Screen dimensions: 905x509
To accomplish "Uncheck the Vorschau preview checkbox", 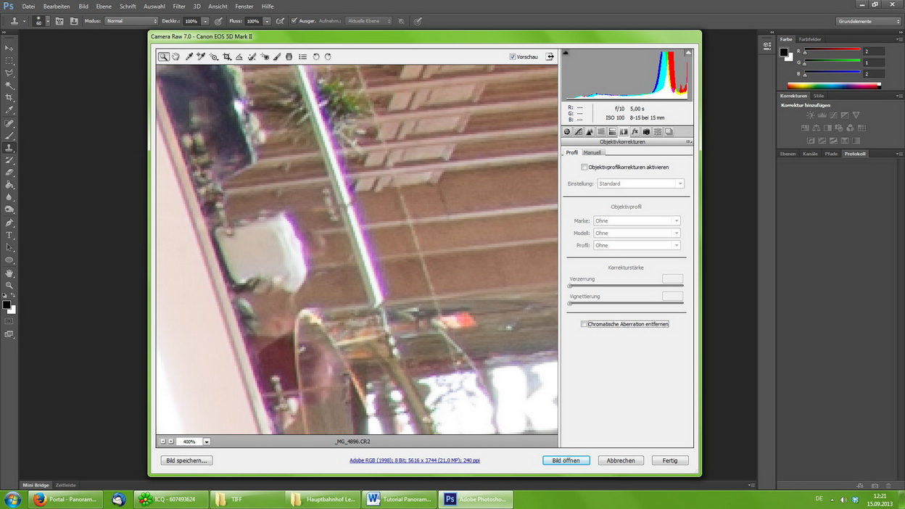I will (513, 57).
